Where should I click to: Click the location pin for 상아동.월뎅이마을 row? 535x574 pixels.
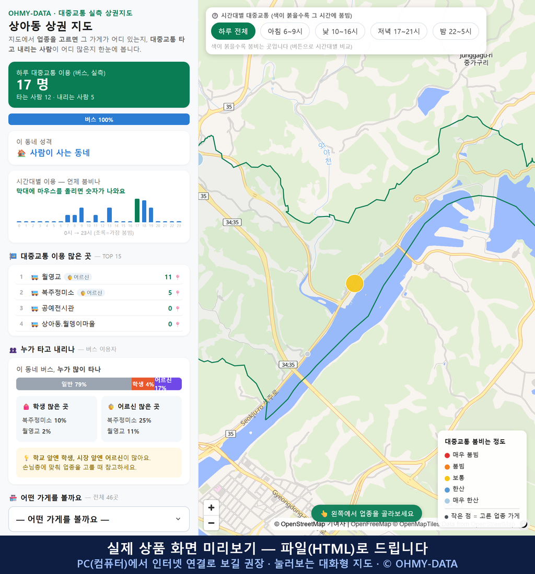pos(178,324)
